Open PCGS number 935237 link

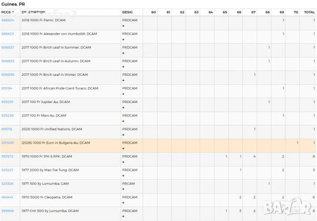coord(7,102)
